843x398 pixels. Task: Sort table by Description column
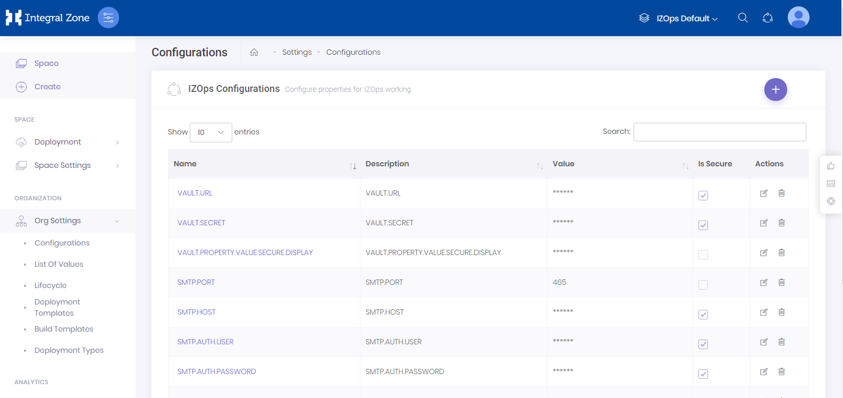(x=453, y=164)
